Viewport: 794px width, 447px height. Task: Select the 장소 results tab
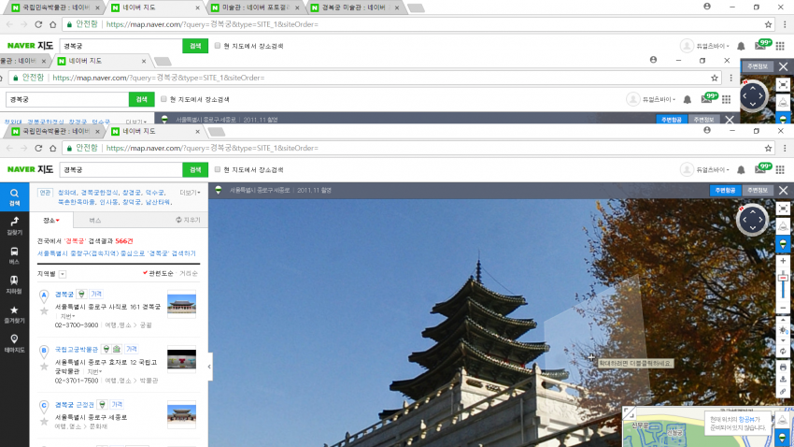click(51, 221)
